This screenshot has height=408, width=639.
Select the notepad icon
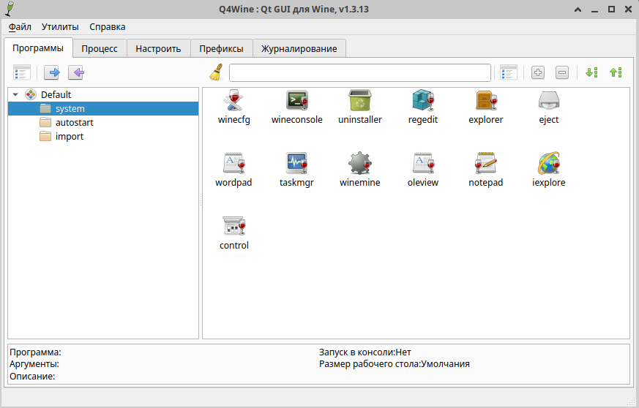[x=486, y=163]
